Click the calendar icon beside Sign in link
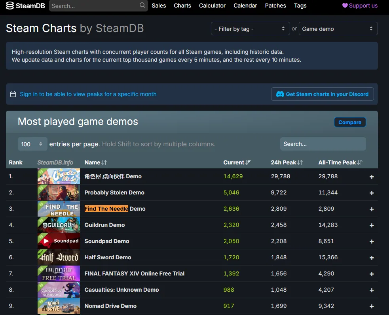Viewport: 389px width, 315px height. pyautogui.click(x=13, y=94)
